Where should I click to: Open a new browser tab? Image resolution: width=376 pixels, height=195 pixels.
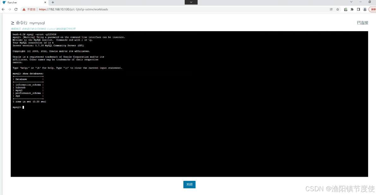53,3
